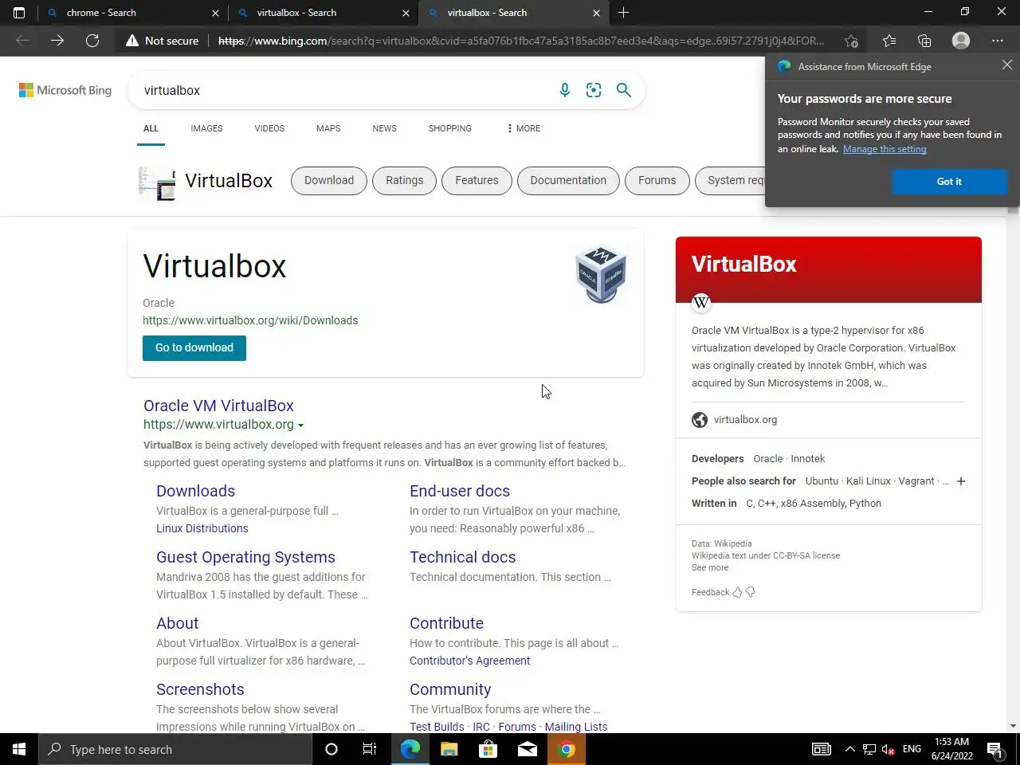Viewport: 1020px width, 765px height.
Task: Click the Forums pill button
Action: point(657,180)
